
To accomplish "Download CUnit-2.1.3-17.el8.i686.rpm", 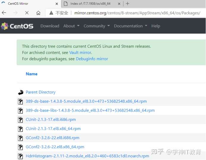I will pos(51,120).
